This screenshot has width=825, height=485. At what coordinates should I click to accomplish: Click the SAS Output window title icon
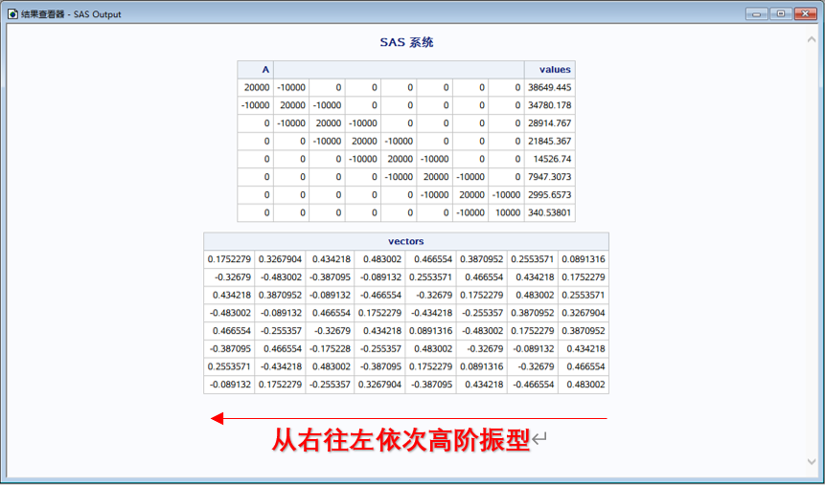click(x=12, y=14)
